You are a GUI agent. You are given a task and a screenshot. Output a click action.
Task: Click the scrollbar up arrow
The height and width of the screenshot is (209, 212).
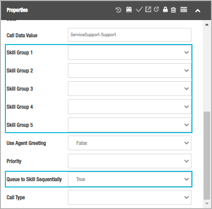[x=207, y=24]
